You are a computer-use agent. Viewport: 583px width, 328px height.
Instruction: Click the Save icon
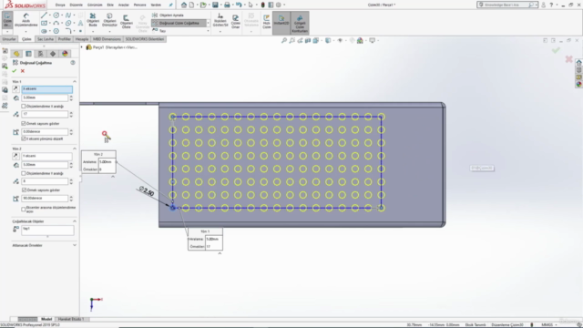[x=215, y=5]
